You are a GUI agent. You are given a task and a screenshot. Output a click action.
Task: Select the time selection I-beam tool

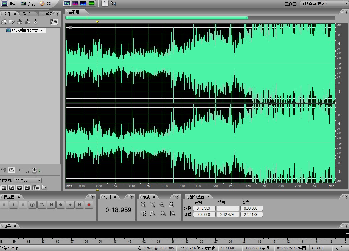pyautogui.click(x=105, y=3)
